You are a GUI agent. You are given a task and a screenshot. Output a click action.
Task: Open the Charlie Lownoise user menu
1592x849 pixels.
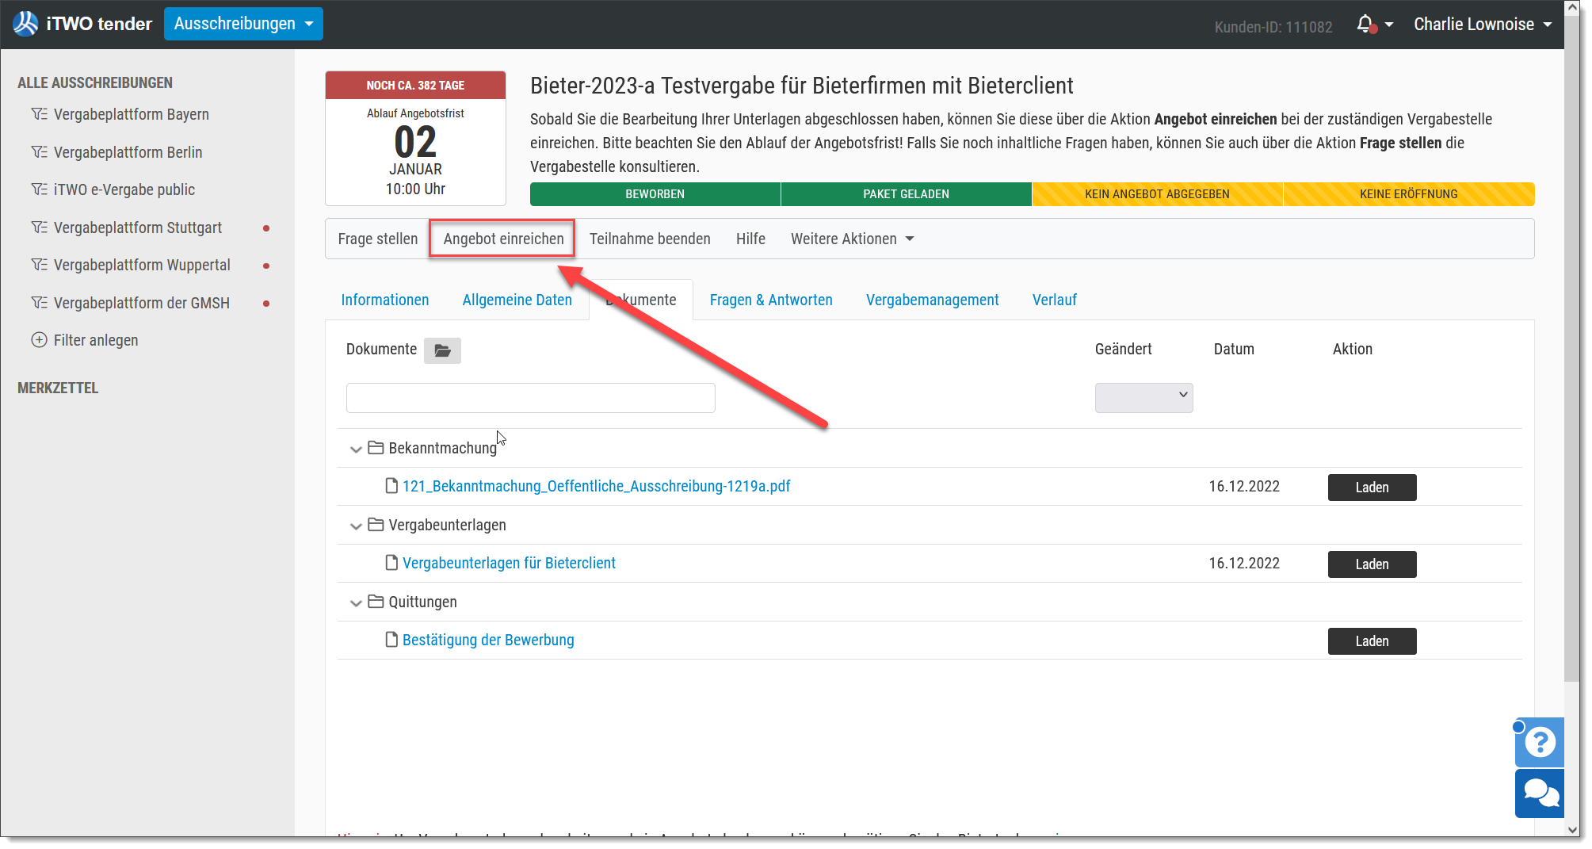tap(1483, 24)
